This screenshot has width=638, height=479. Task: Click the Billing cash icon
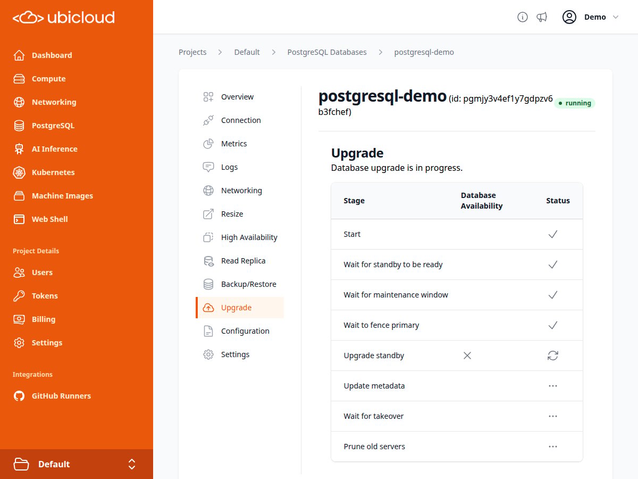[x=19, y=319]
